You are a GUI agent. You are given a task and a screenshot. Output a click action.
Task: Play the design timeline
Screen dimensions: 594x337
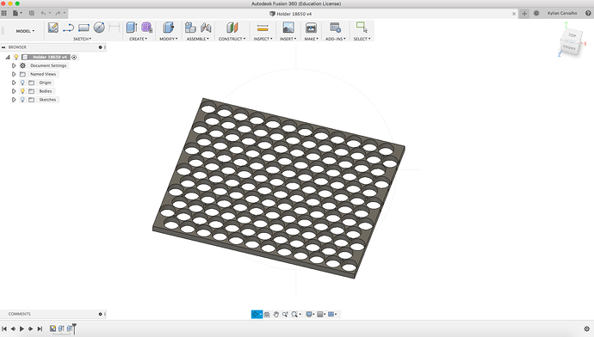(22, 328)
